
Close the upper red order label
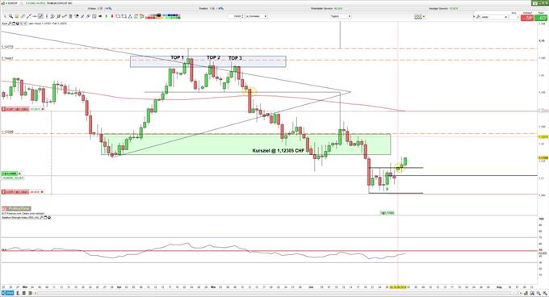tap(43, 109)
